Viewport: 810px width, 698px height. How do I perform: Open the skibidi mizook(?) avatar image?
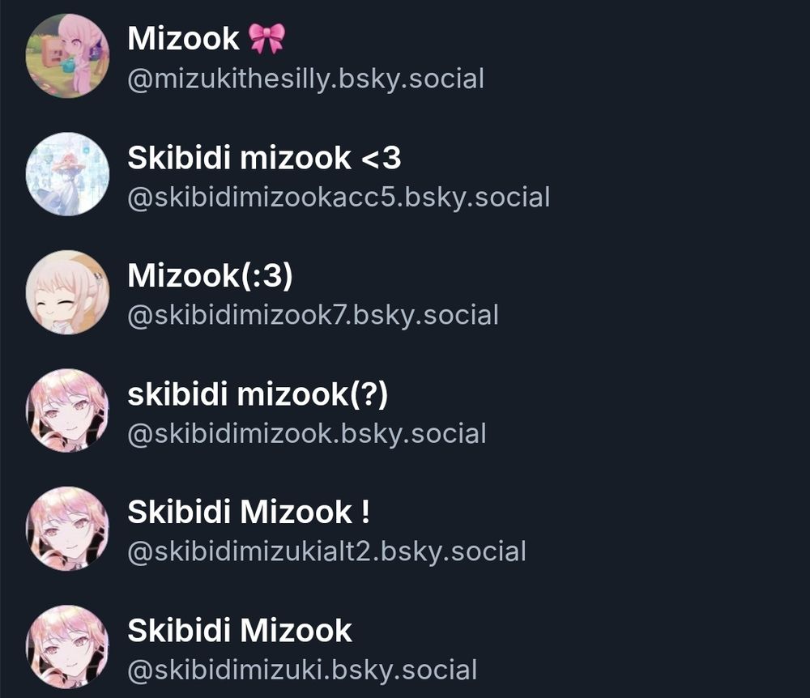(x=68, y=411)
